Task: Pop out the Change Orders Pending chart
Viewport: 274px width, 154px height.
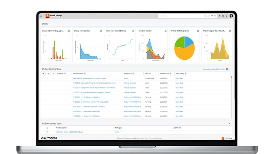Action: coord(68,31)
